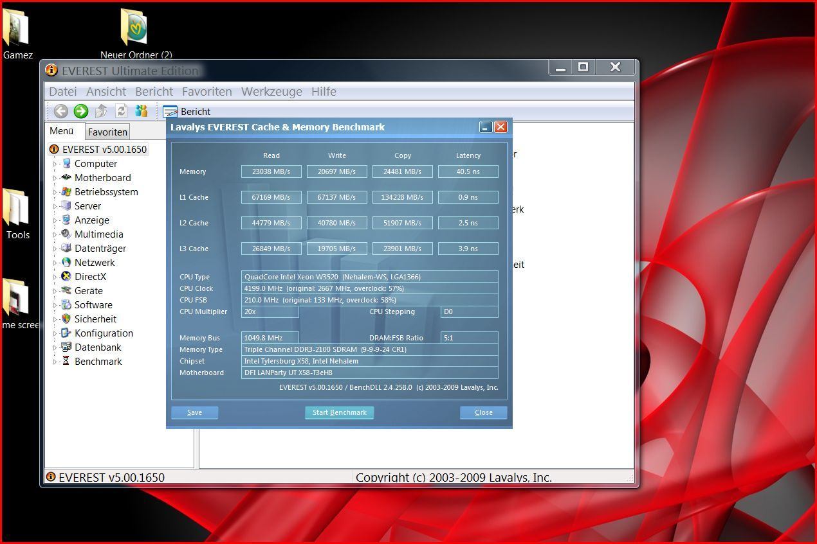817x544 pixels.
Task: Click the Memory Read value 23038 MB/s
Action: (271, 171)
